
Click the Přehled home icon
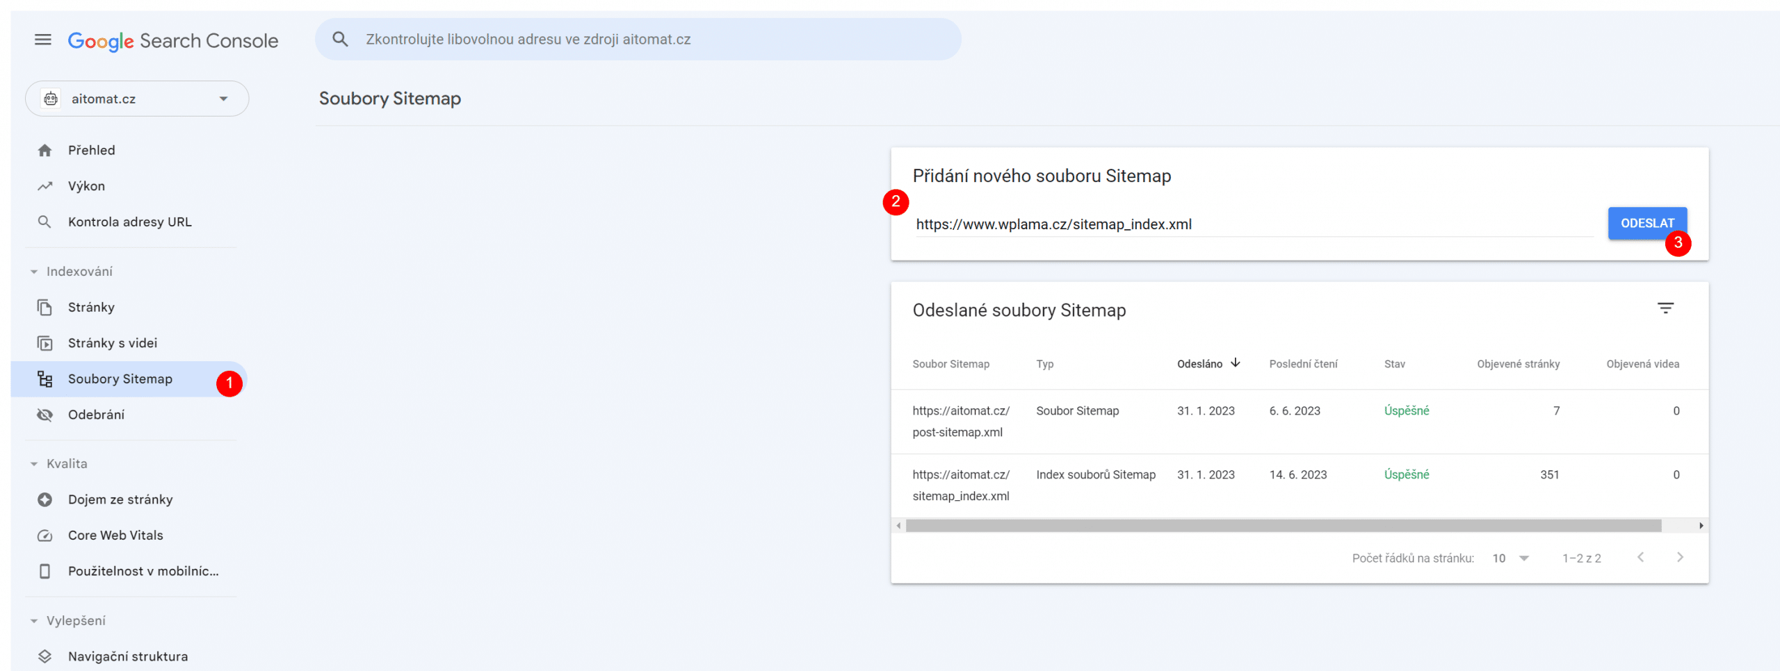click(45, 150)
